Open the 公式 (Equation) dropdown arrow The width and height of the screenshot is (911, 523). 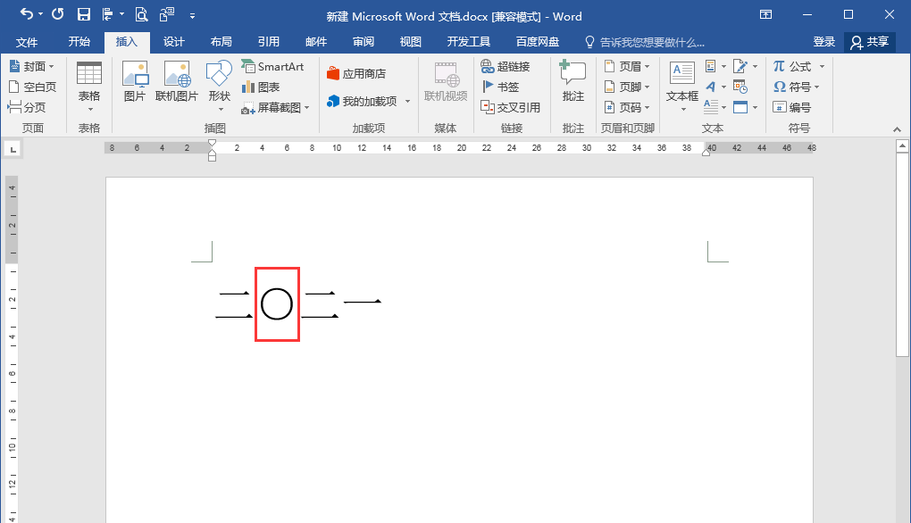(x=822, y=67)
